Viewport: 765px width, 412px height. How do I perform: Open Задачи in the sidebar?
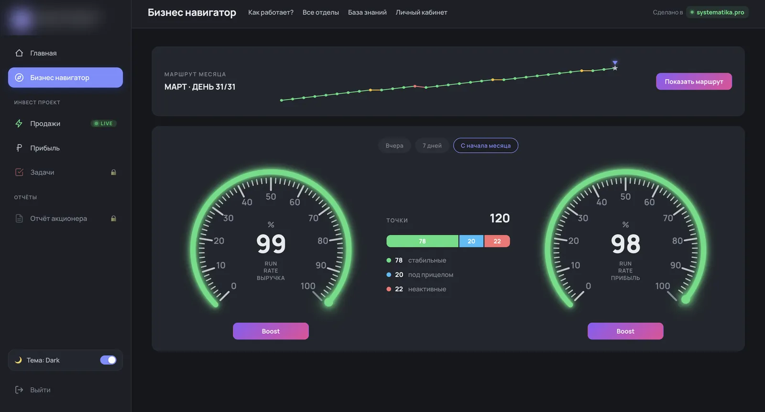66,172
